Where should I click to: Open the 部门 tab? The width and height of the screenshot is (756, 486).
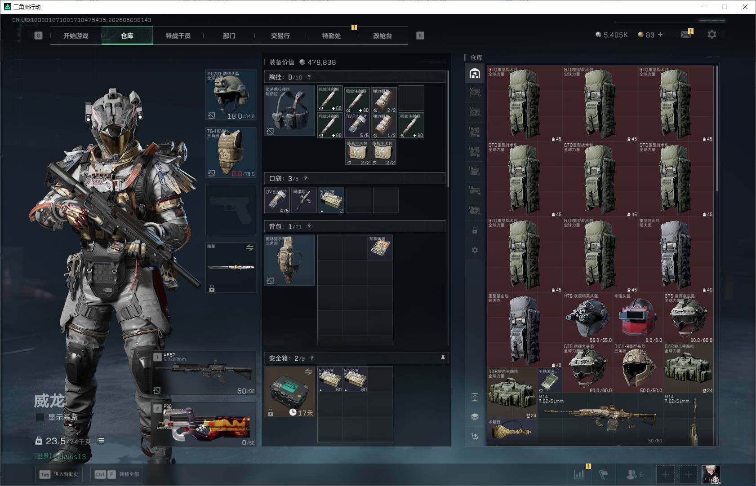pos(229,35)
